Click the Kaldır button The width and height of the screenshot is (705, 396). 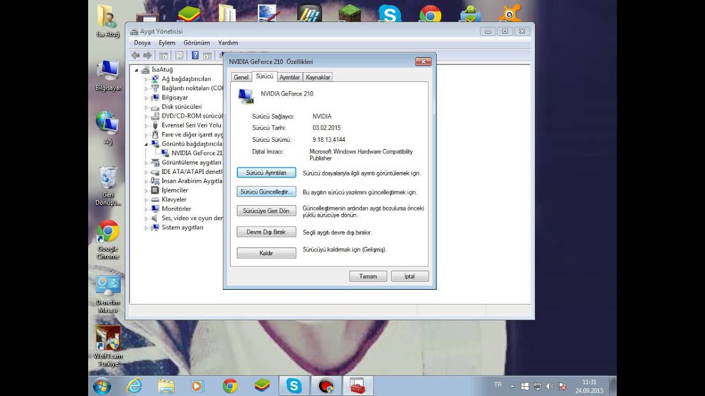point(266,253)
